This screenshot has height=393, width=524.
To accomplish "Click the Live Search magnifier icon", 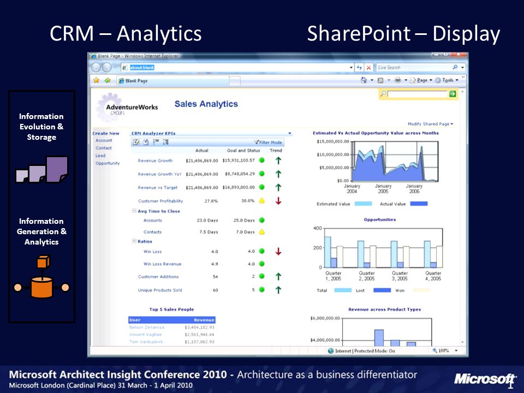I will tap(455, 67).
